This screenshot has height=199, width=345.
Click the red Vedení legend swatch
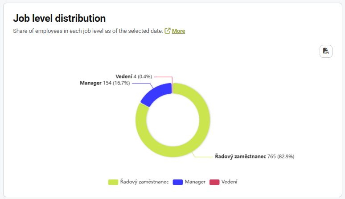[x=214, y=182]
